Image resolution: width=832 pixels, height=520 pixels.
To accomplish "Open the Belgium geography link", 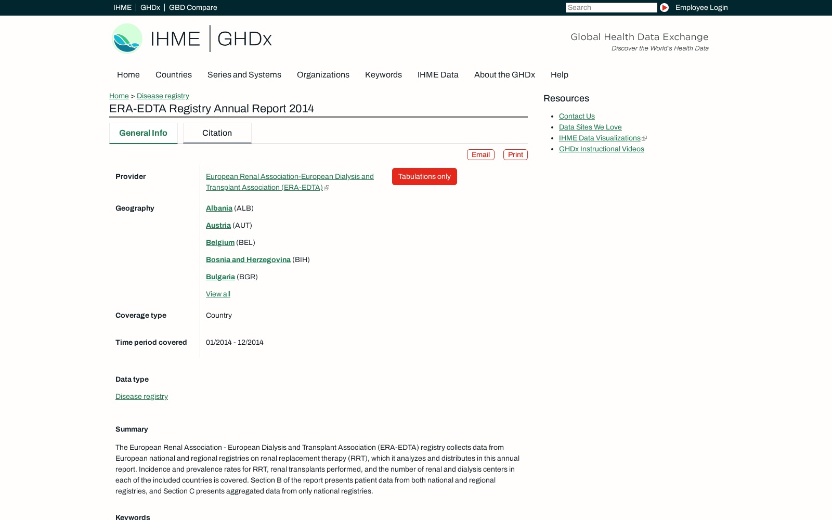I will pos(220,243).
